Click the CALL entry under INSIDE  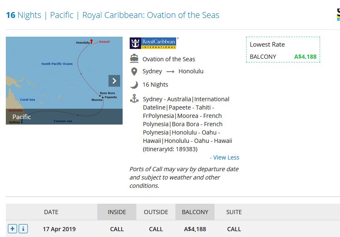[117, 229]
